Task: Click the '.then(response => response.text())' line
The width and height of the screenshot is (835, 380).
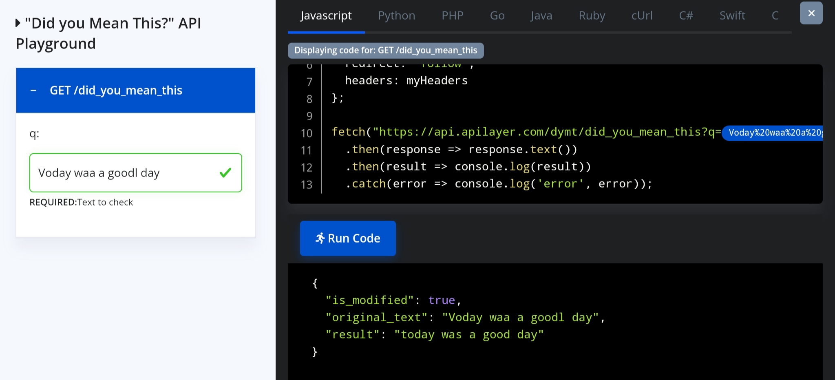Action: (461, 150)
